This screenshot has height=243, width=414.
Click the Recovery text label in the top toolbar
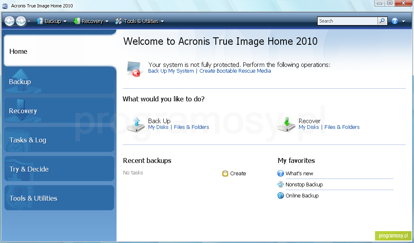(92, 21)
